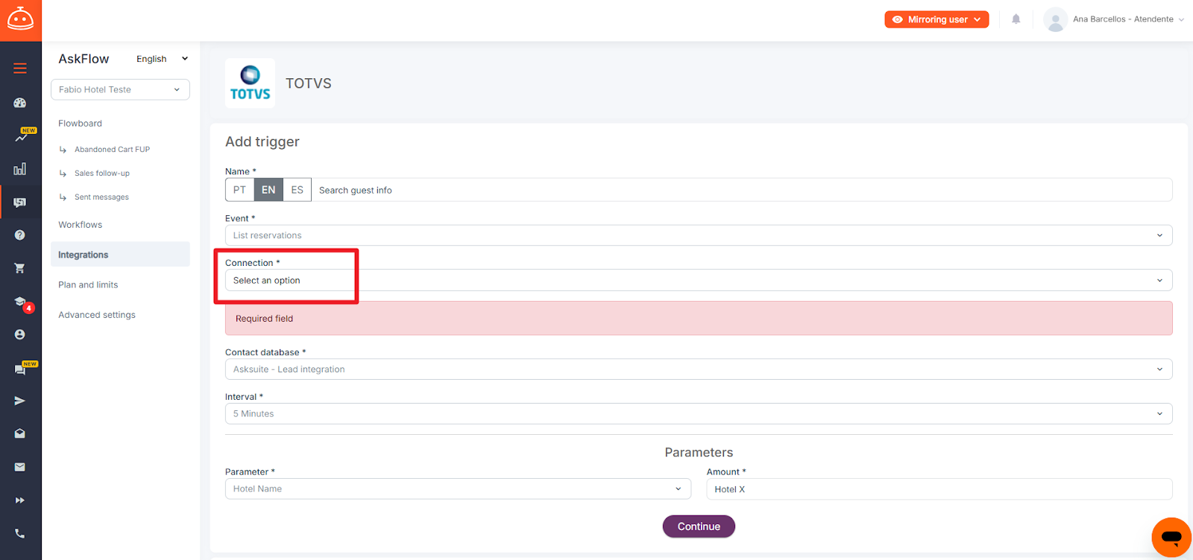Go to Plan and limits
Image resolution: width=1193 pixels, height=560 pixels.
88,285
